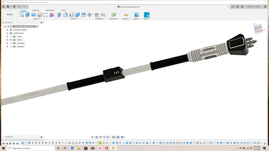Open a new design tab with plus

(233, 7)
